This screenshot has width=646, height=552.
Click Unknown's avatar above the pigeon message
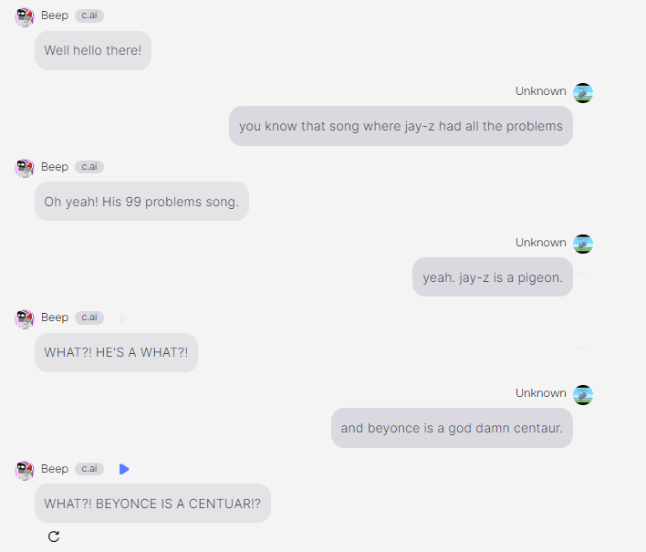[x=583, y=244]
